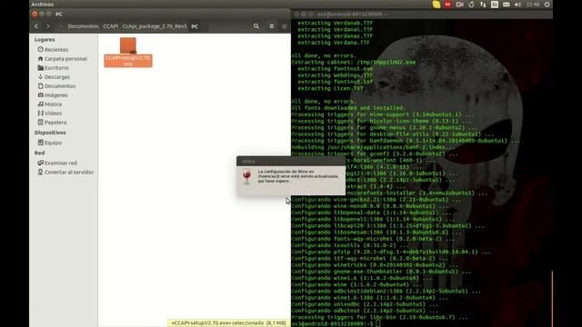Open the yellow tray indicator icon
Viewport: 582px width, 327px height.
(436, 5)
